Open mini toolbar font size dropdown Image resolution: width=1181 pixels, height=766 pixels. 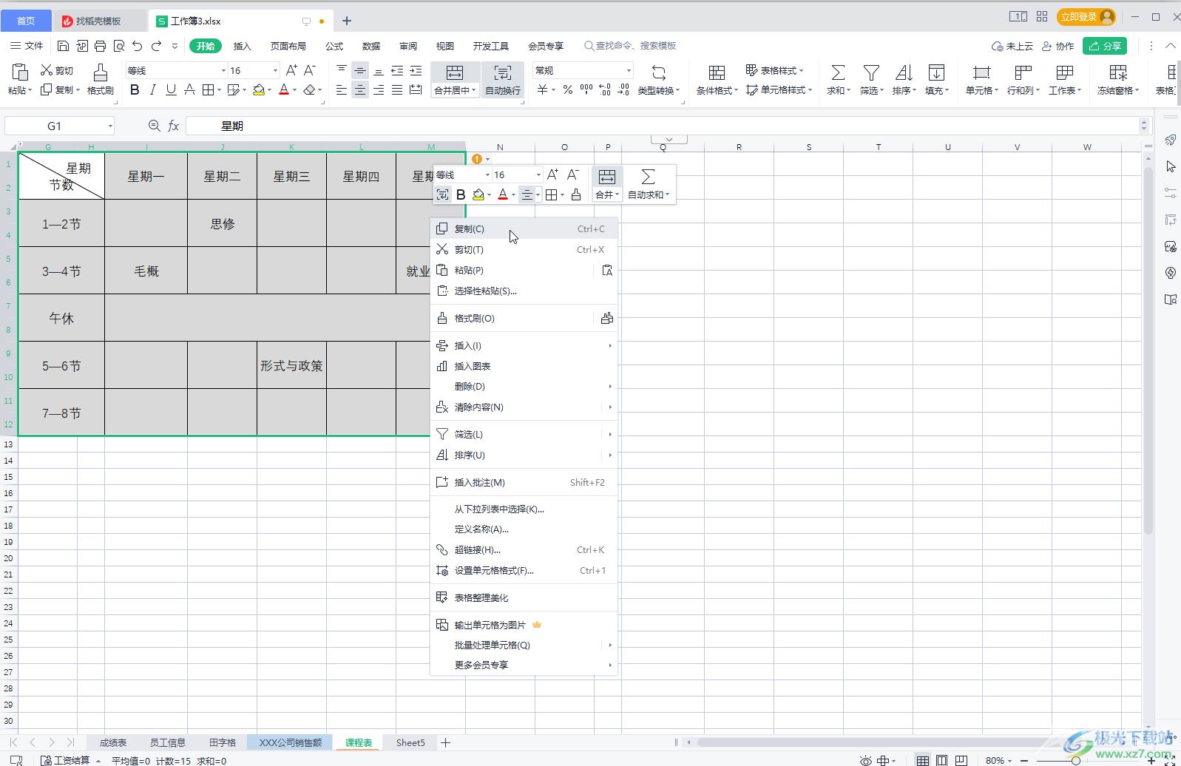click(x=538, y=174)
